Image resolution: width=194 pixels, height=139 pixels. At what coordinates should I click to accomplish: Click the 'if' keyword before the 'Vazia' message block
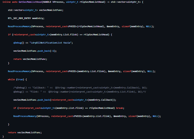[9, 35]
